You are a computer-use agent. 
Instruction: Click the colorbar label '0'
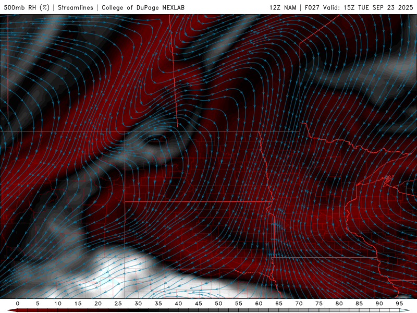(x=18, y=304)
